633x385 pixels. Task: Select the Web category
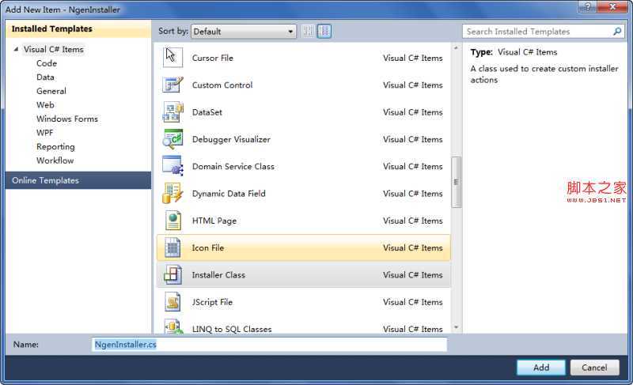click(45, 105)
